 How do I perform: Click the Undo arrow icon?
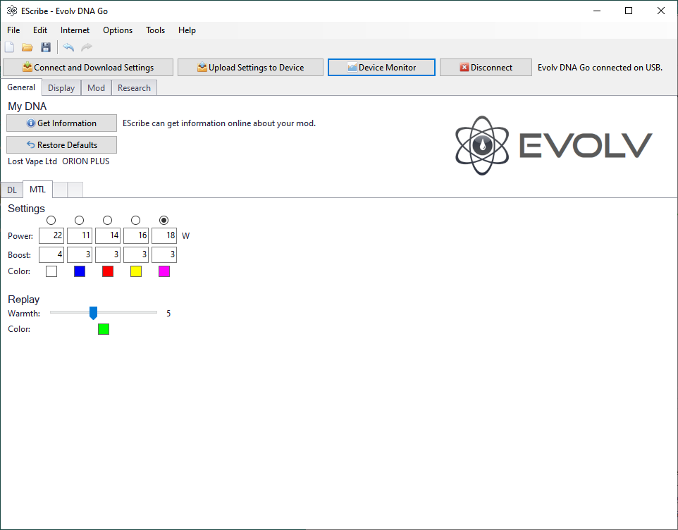pos(68,47)
